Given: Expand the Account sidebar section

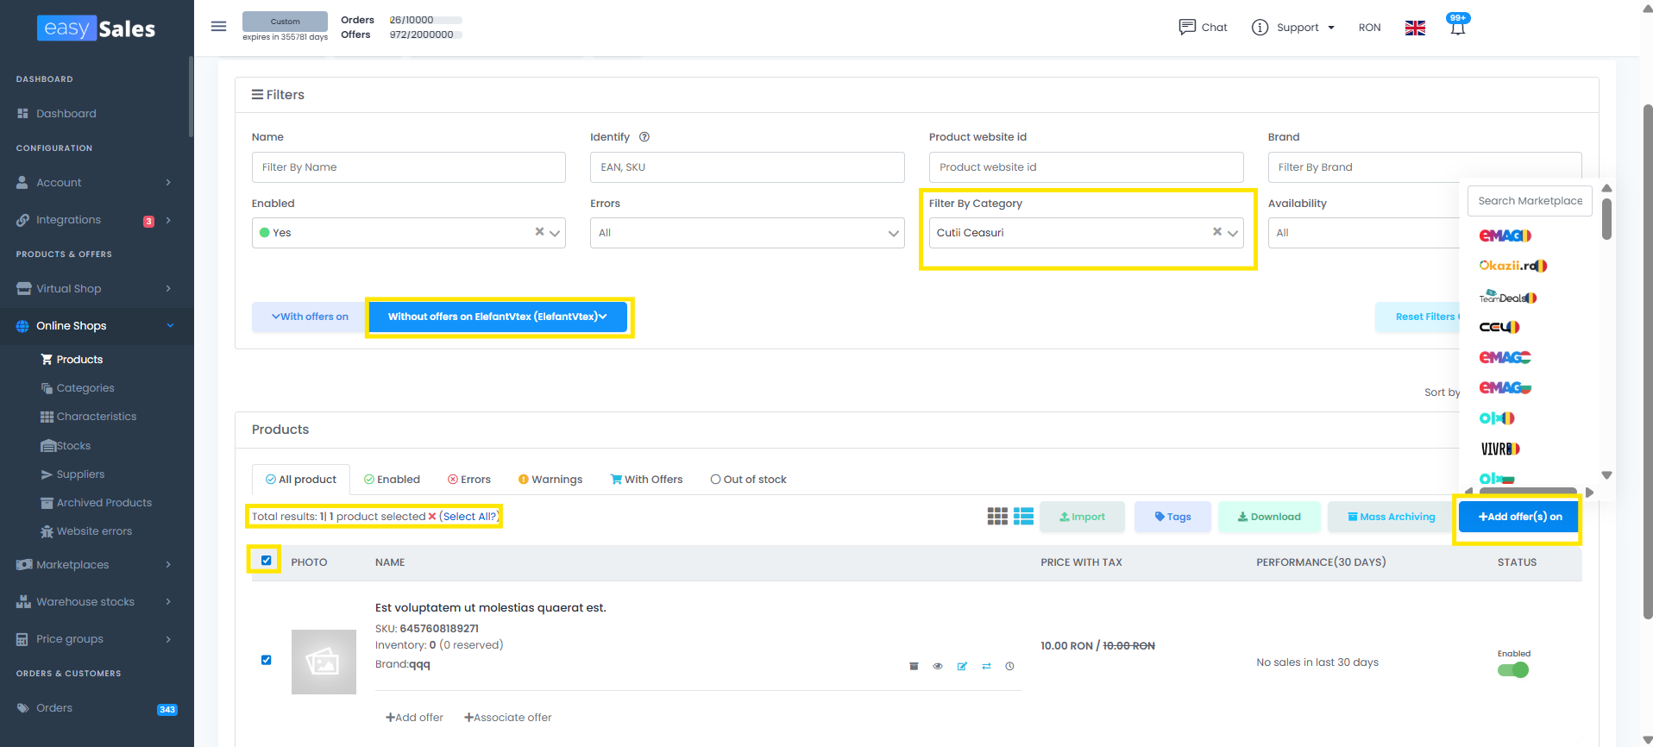Looking at the screenshot, I should (95, 183).
